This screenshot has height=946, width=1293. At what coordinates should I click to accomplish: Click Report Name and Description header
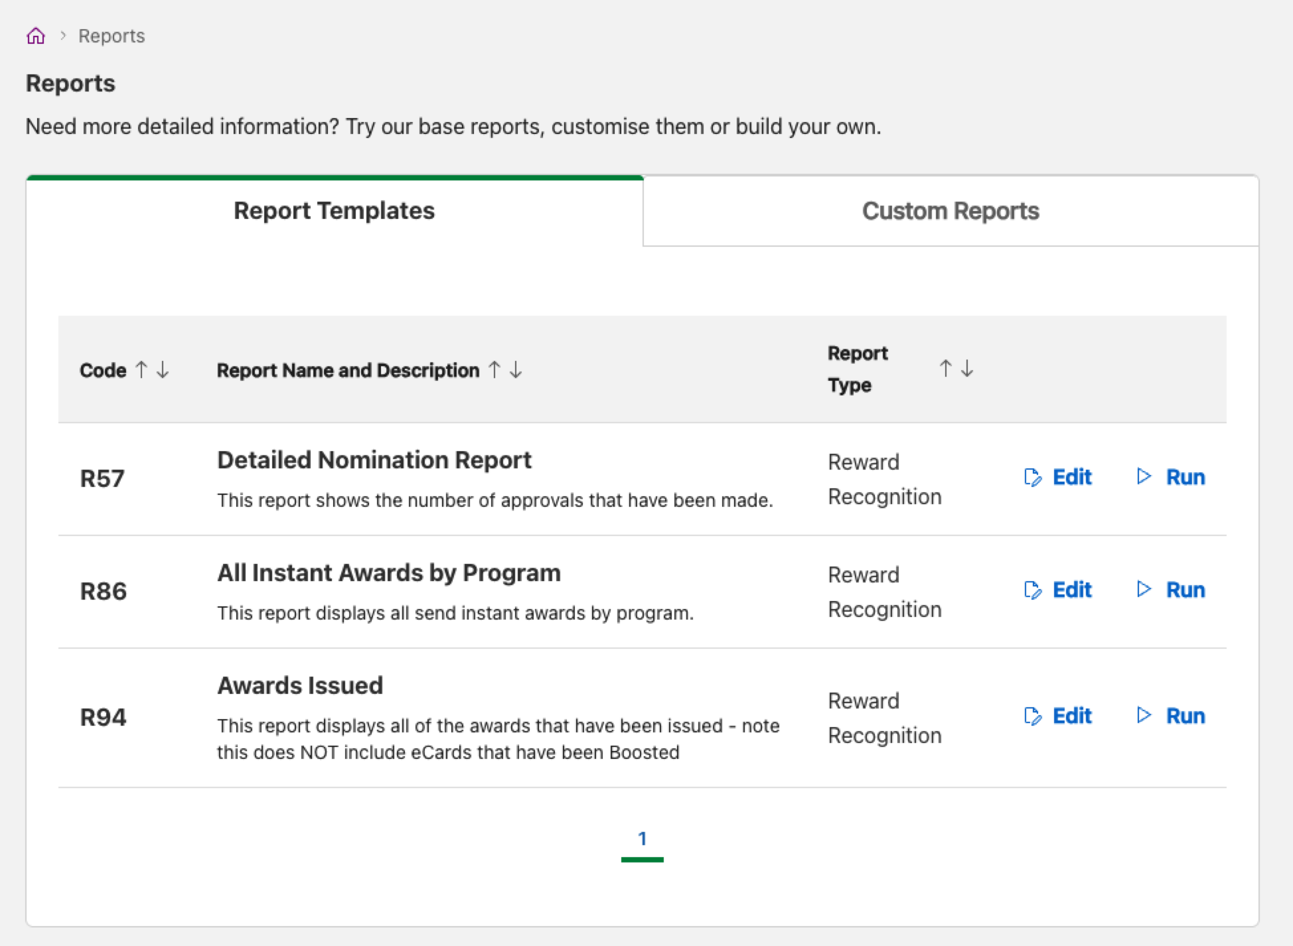coord(348,370)
